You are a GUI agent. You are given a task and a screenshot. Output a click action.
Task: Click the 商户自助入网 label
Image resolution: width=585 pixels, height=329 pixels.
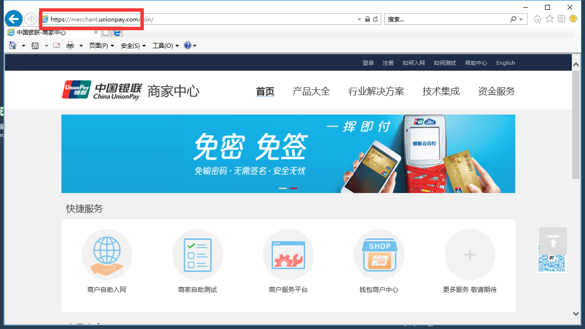click(x=107, y=290)
